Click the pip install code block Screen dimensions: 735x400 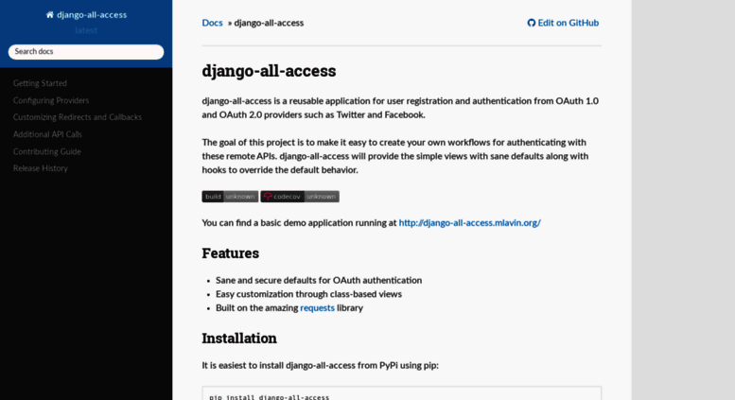tap(402, 393)
